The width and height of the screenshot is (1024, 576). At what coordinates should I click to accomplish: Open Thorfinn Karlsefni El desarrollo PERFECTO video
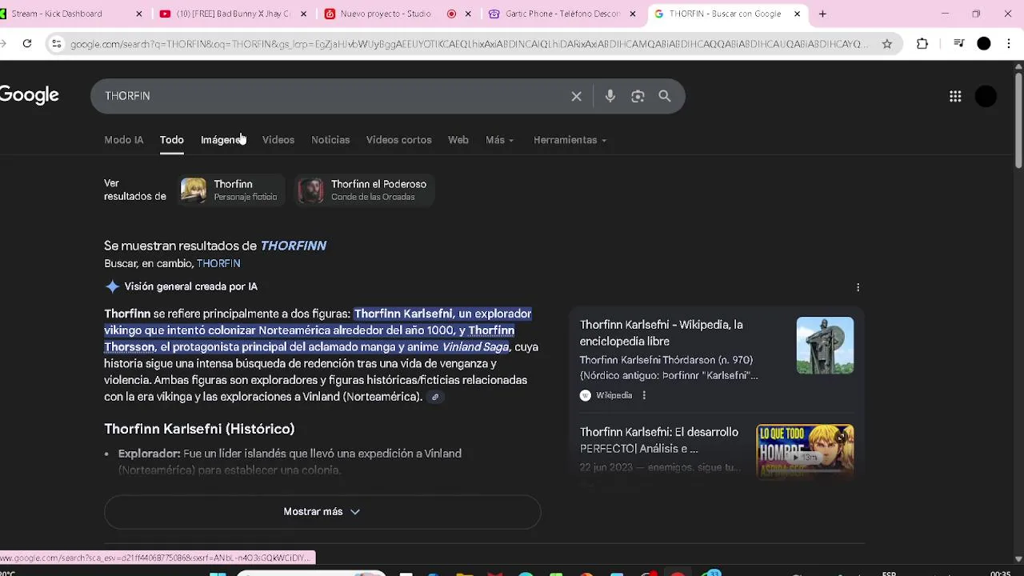(659, 440)
